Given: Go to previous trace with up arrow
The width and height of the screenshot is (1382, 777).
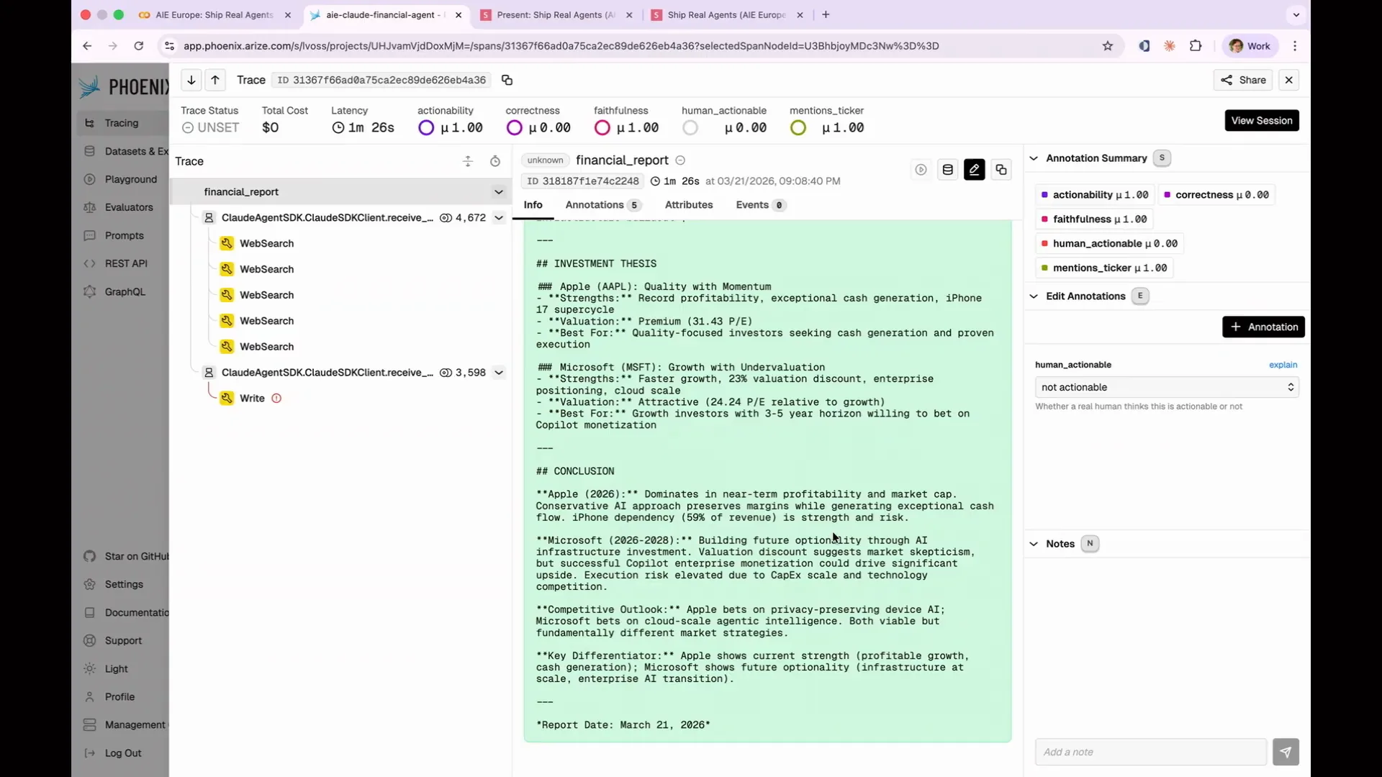Looking at the screenshot, I should pyautogui.click(x=215, y=80).
